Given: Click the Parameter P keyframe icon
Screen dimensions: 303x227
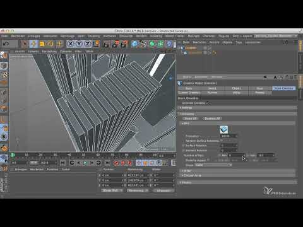Looking at the screenshot, I should (159, 163).
